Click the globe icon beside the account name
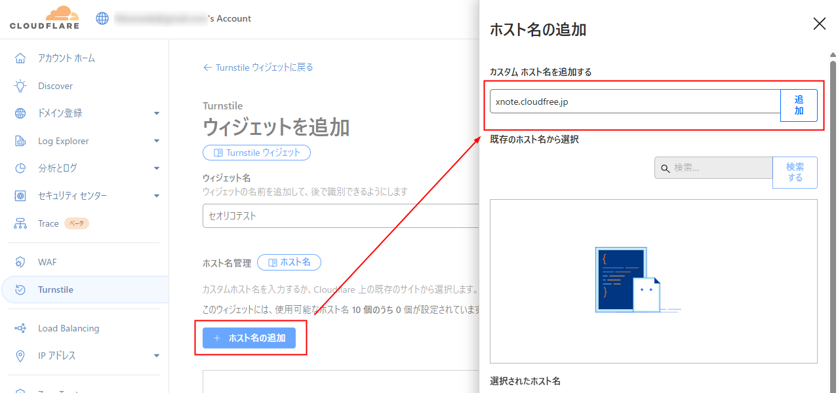 pos(102,18)
